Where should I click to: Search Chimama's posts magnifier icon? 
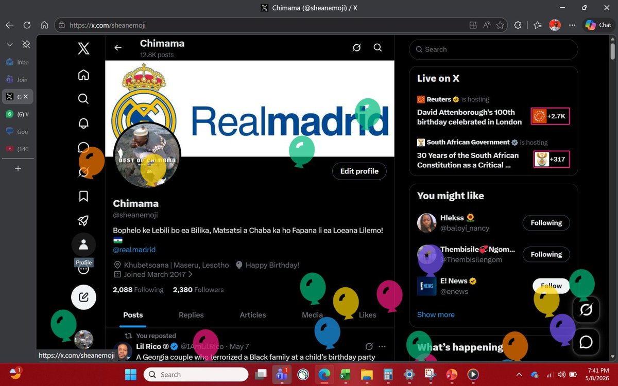coord(377,47)
